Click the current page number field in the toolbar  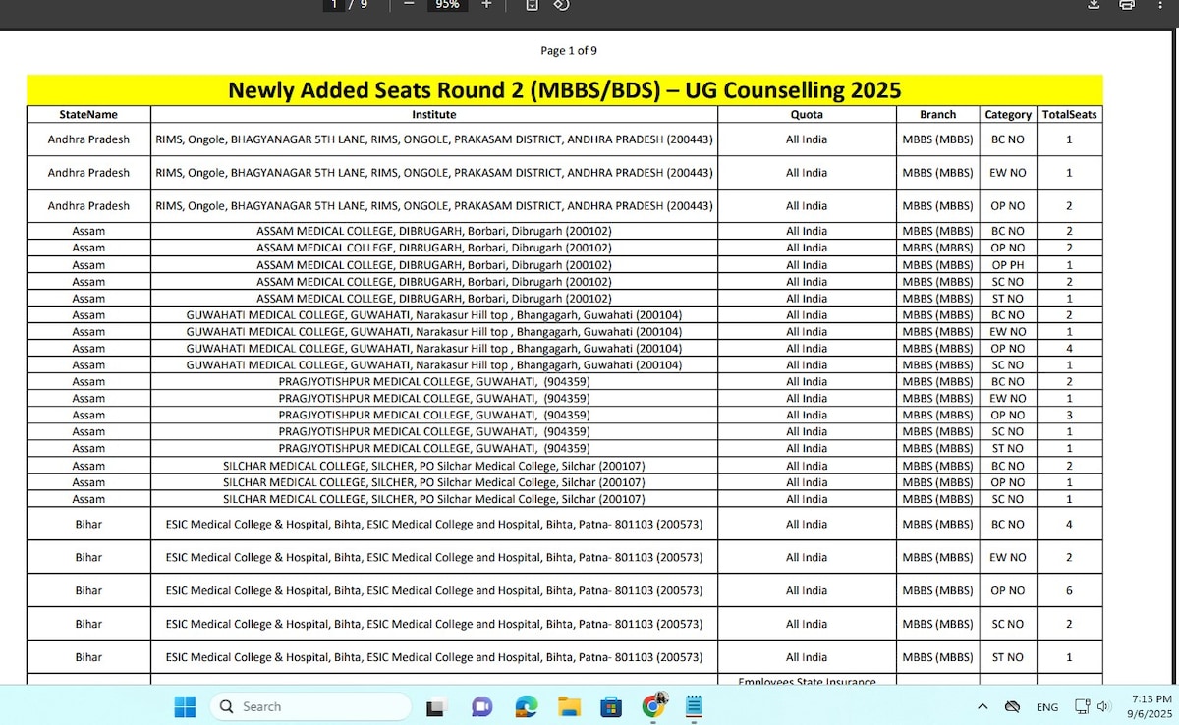(x=335, y=5)
